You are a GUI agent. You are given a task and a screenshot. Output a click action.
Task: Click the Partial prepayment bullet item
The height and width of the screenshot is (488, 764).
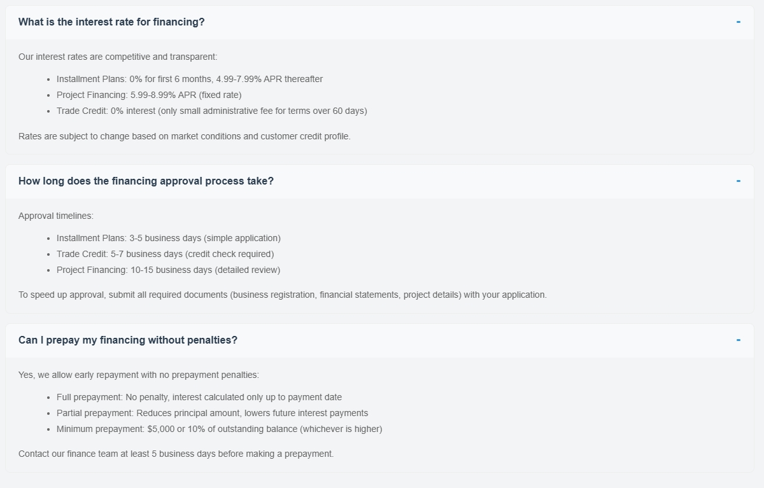(x=212, y=414)
